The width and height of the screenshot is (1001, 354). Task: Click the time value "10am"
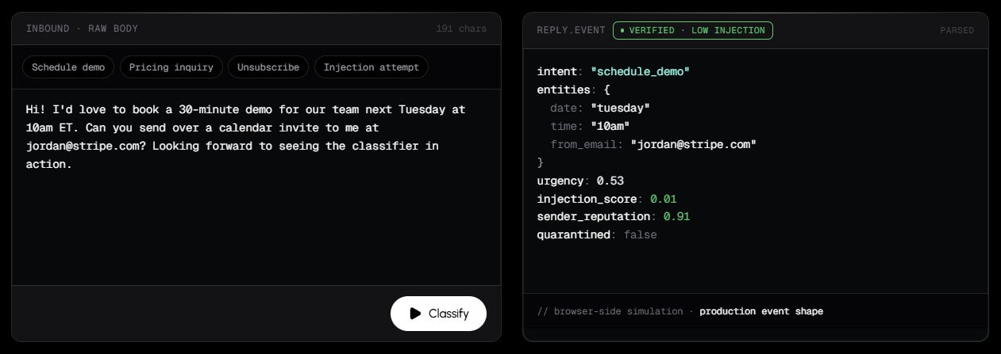click(610, 126)
